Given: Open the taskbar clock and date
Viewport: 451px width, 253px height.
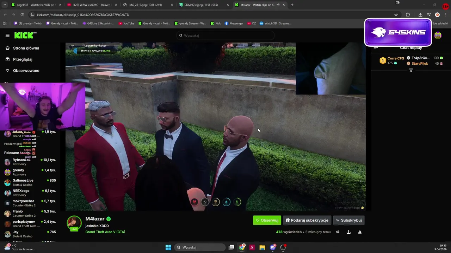Looking at the screenshot, I should click(x=441, y=247).
